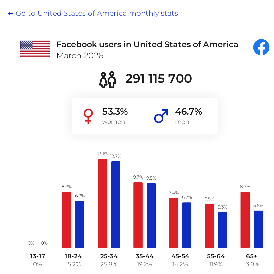Click the 291 115 700 total users figure
Viewport: 274px width, 274px height.
(x=159, y=78)
